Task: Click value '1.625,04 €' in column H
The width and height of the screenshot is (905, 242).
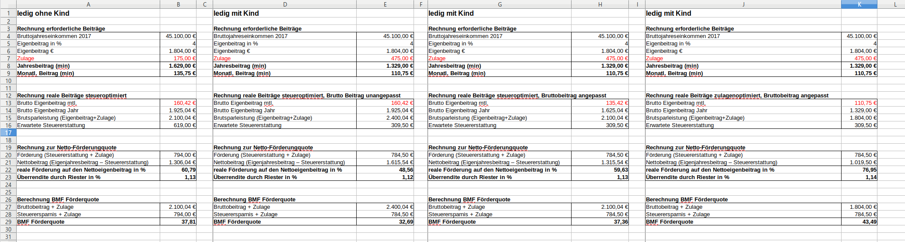Action: tap(615, 111)
